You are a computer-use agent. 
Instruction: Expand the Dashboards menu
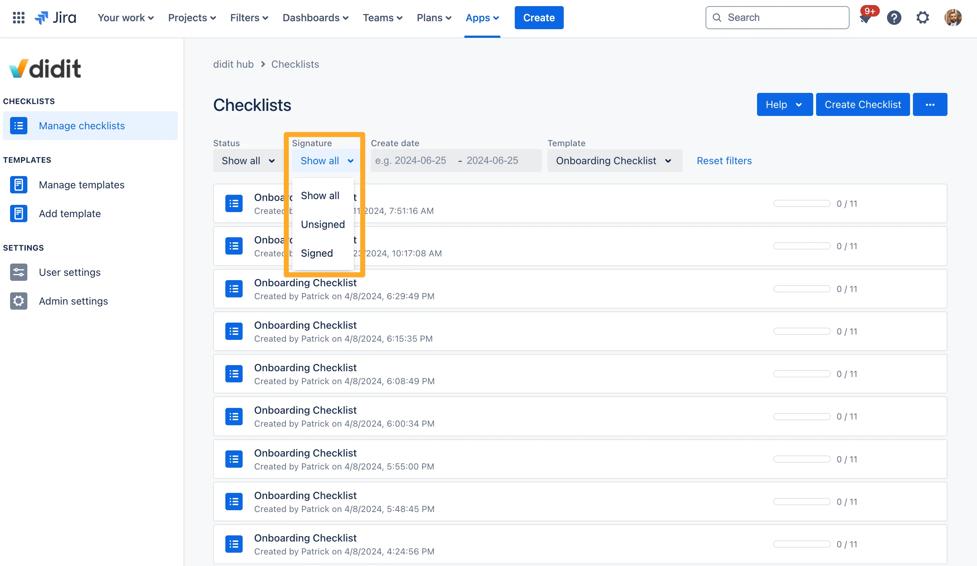315,17
